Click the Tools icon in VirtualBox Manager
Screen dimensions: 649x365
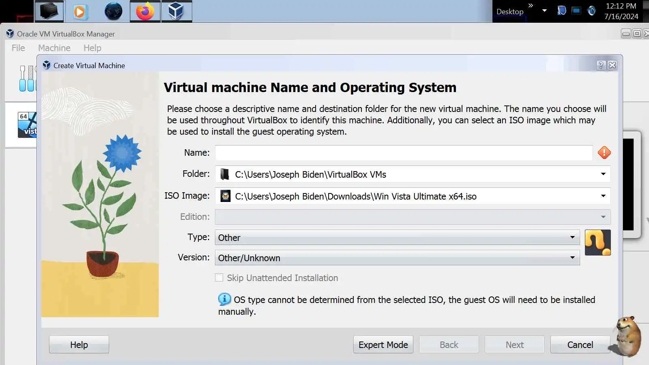click(28, 78)
